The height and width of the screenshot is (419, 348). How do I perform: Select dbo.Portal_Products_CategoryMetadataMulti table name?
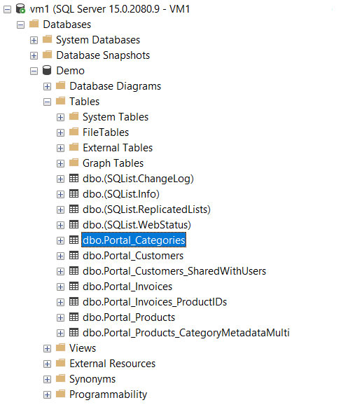186,333
